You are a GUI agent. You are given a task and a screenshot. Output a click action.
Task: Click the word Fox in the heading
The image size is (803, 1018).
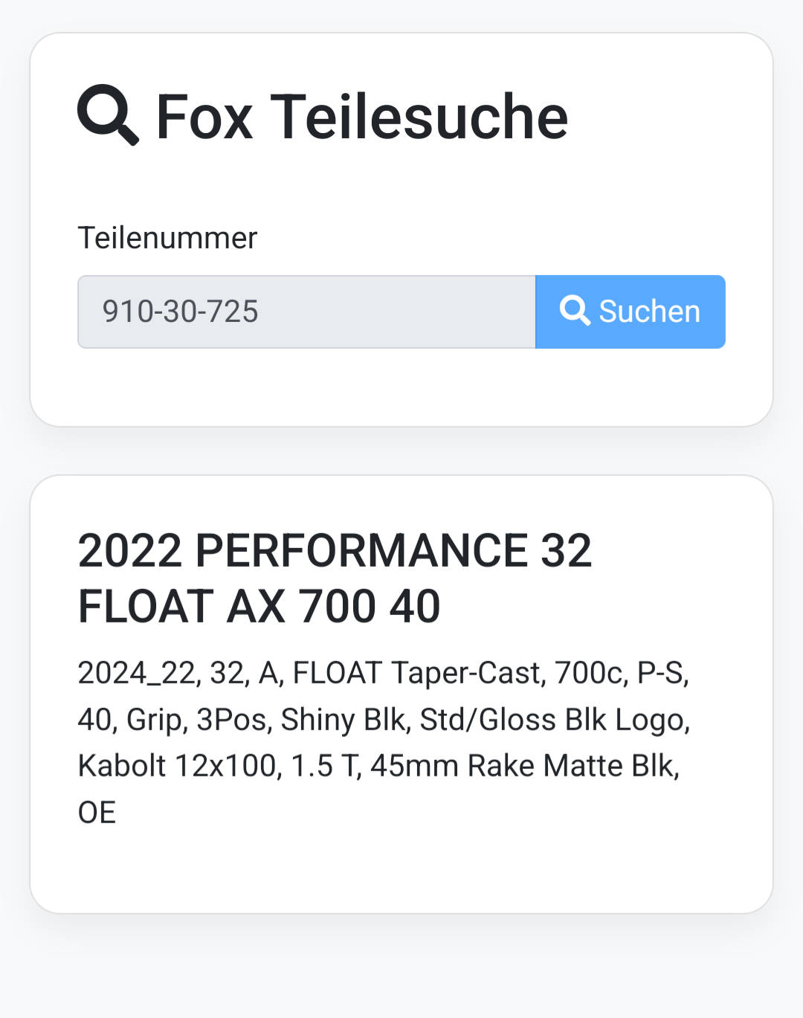(x=204, y=117)
